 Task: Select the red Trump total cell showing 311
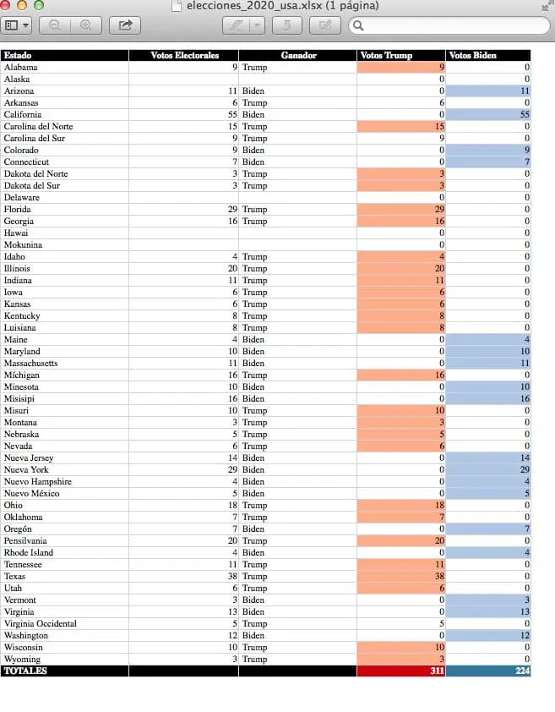point(401,671)
